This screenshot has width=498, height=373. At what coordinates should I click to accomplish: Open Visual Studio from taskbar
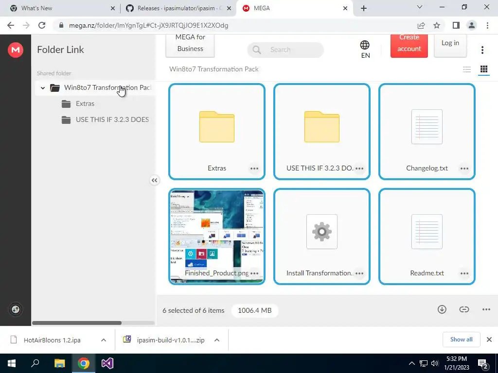pyautogui.click(x=107, y=363)
